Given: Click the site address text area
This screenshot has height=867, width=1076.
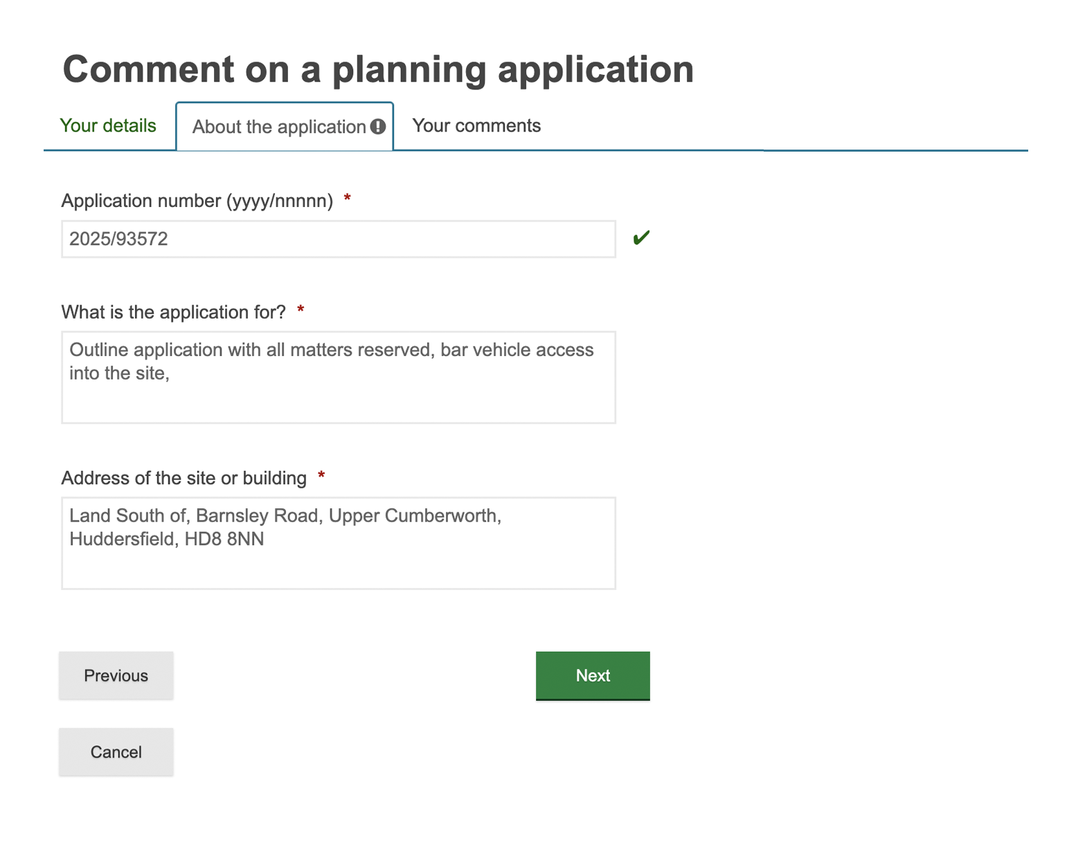Looking at the screenshot, I should (338, 543).
